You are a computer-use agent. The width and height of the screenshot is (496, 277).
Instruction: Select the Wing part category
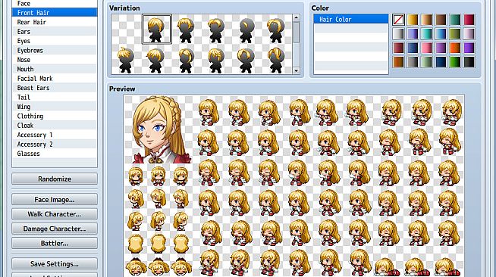55,107
